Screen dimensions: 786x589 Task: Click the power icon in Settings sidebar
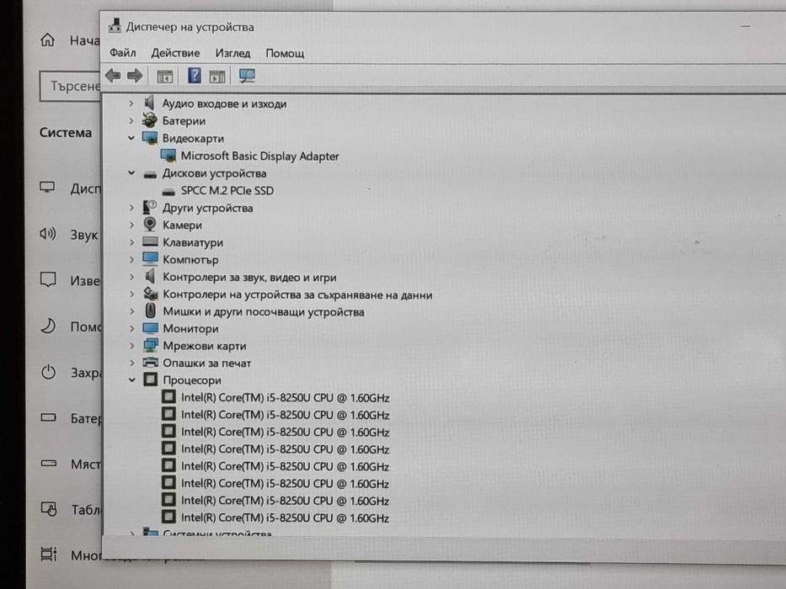[48, 372]
